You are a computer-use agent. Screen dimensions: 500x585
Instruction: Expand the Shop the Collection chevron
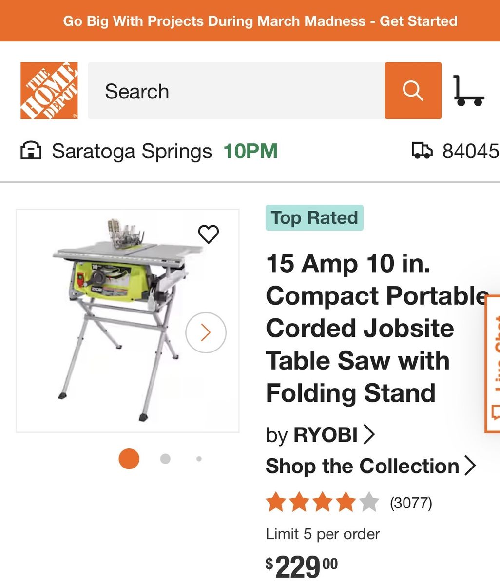(x=470, y=466)
